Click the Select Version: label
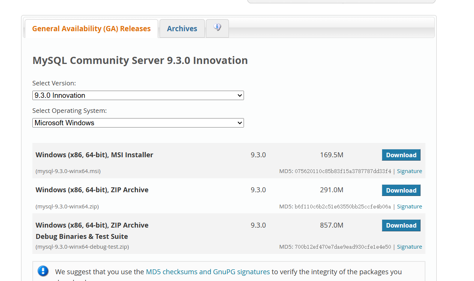 [54, 83]
